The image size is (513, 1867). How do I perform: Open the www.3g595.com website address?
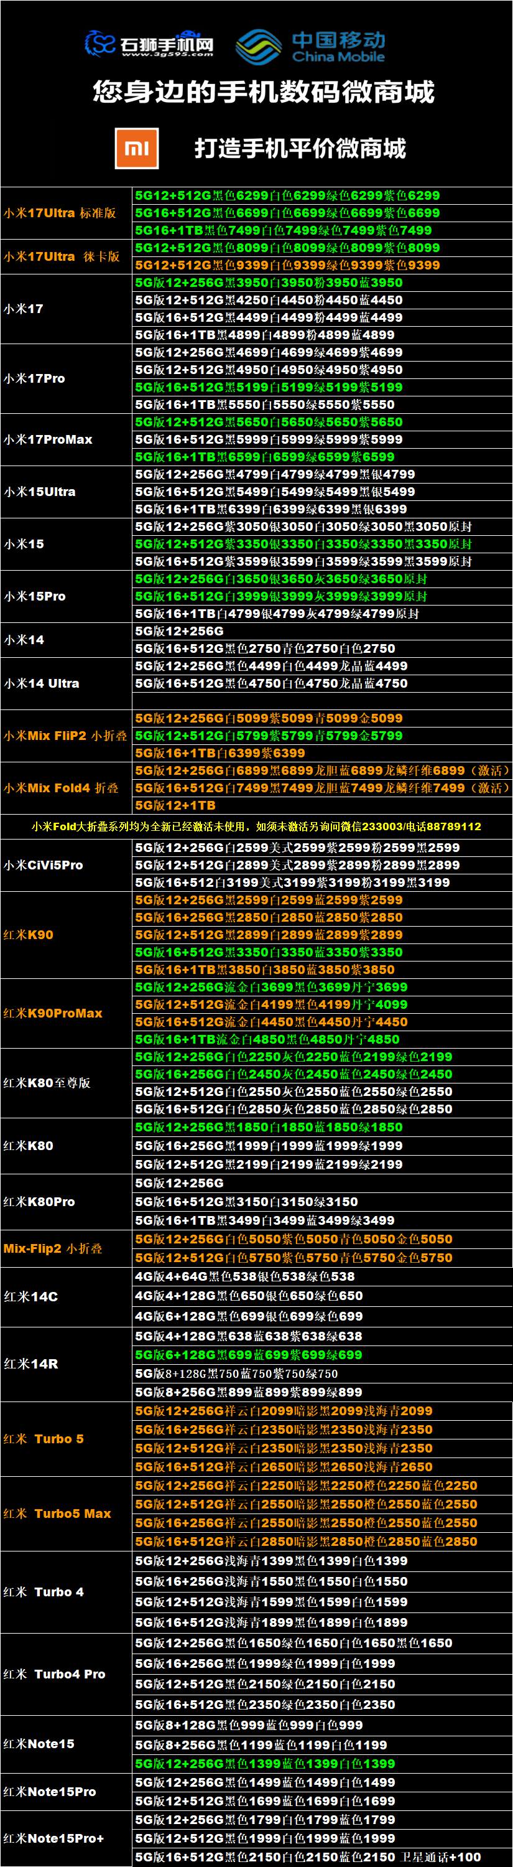(x=167, y=54)
